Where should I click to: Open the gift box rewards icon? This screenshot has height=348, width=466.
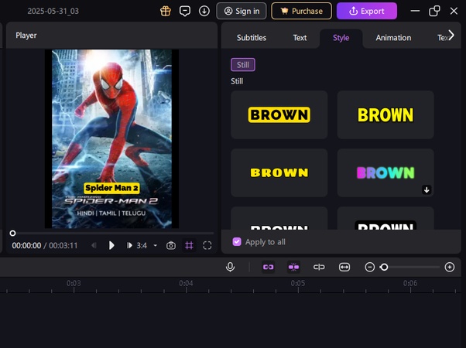click(x=166, y=12)
